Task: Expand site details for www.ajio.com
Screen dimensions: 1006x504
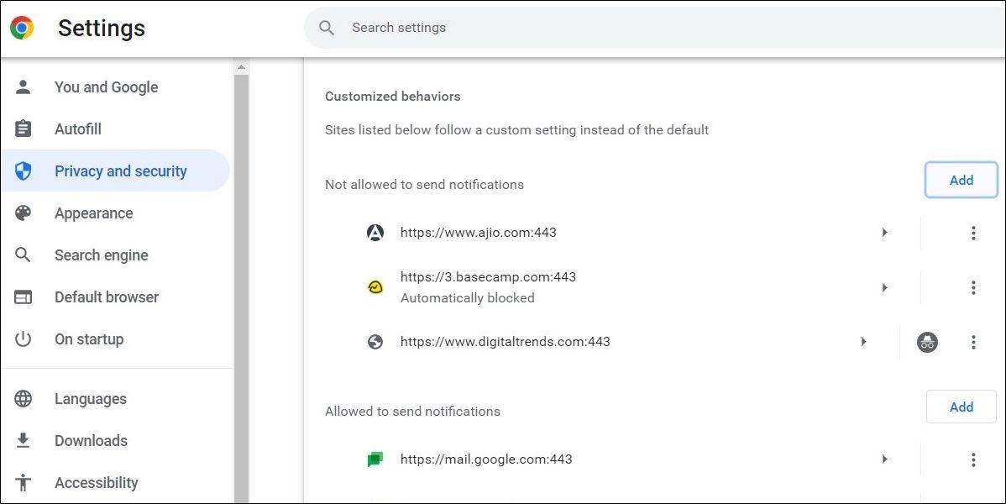Action: (x=884, y=233)
